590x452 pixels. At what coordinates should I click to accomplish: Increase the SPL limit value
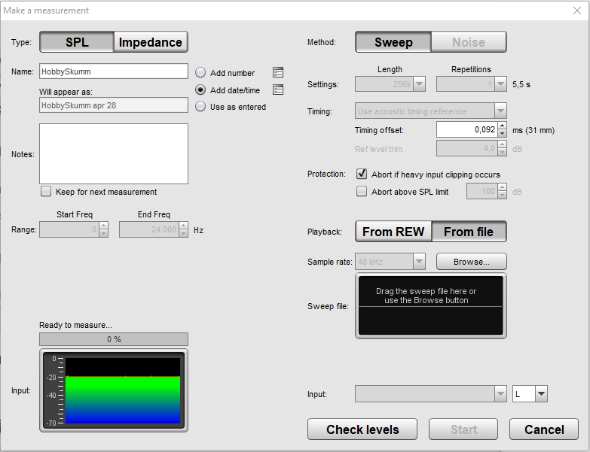(x=503, y=187)
